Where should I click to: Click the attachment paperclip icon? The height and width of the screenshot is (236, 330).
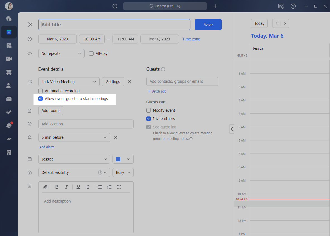(x=45, y=187)
